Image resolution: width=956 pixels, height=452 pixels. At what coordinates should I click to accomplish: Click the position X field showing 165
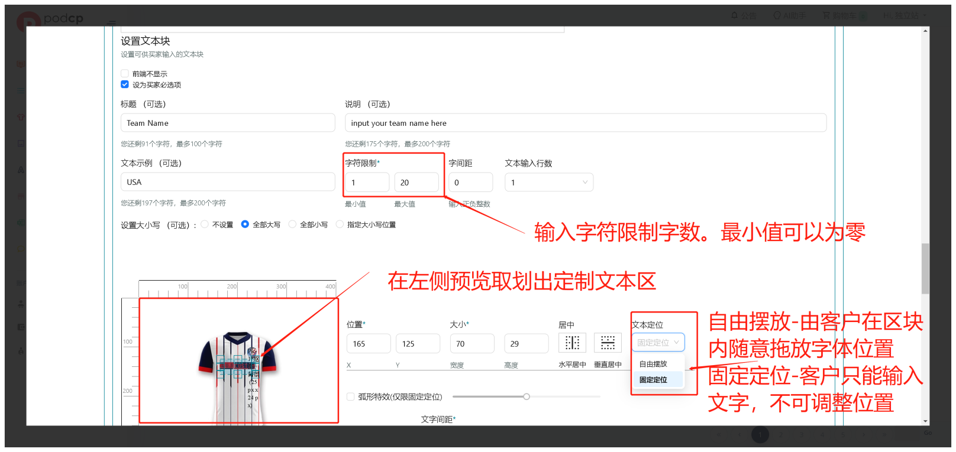[x=369, y=343]
